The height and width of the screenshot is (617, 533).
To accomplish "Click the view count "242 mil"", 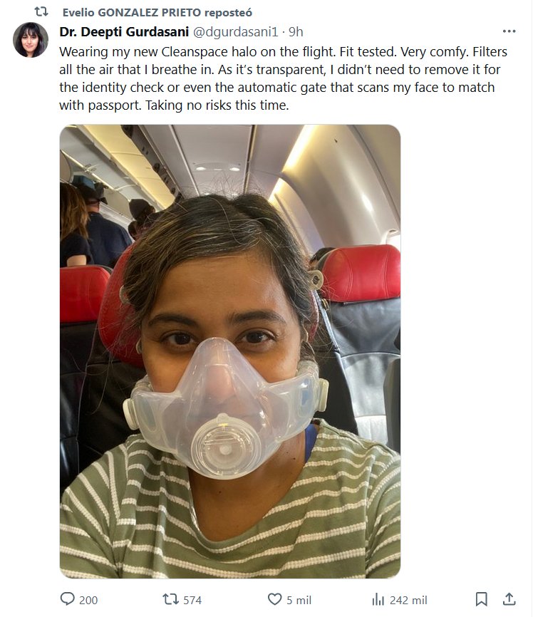I will [409, 600].
